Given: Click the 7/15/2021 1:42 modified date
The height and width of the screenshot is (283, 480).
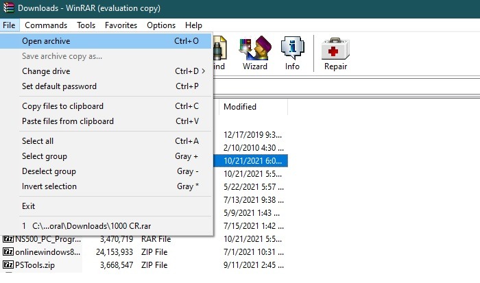Looking at the screenshot, I should (x=254, y=226).
